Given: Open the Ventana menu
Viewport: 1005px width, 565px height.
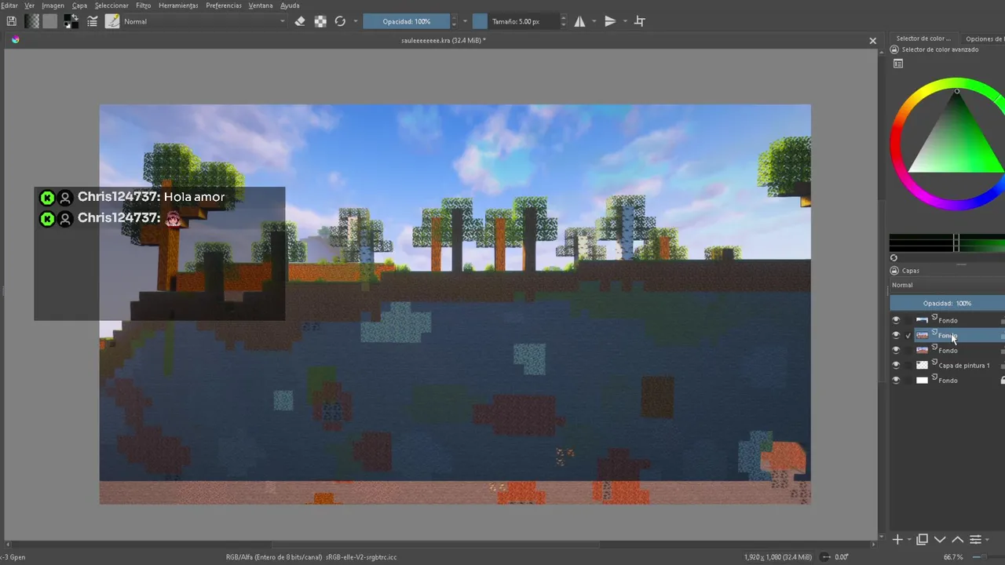Looking at the screenshot, I should coord(261,5).
